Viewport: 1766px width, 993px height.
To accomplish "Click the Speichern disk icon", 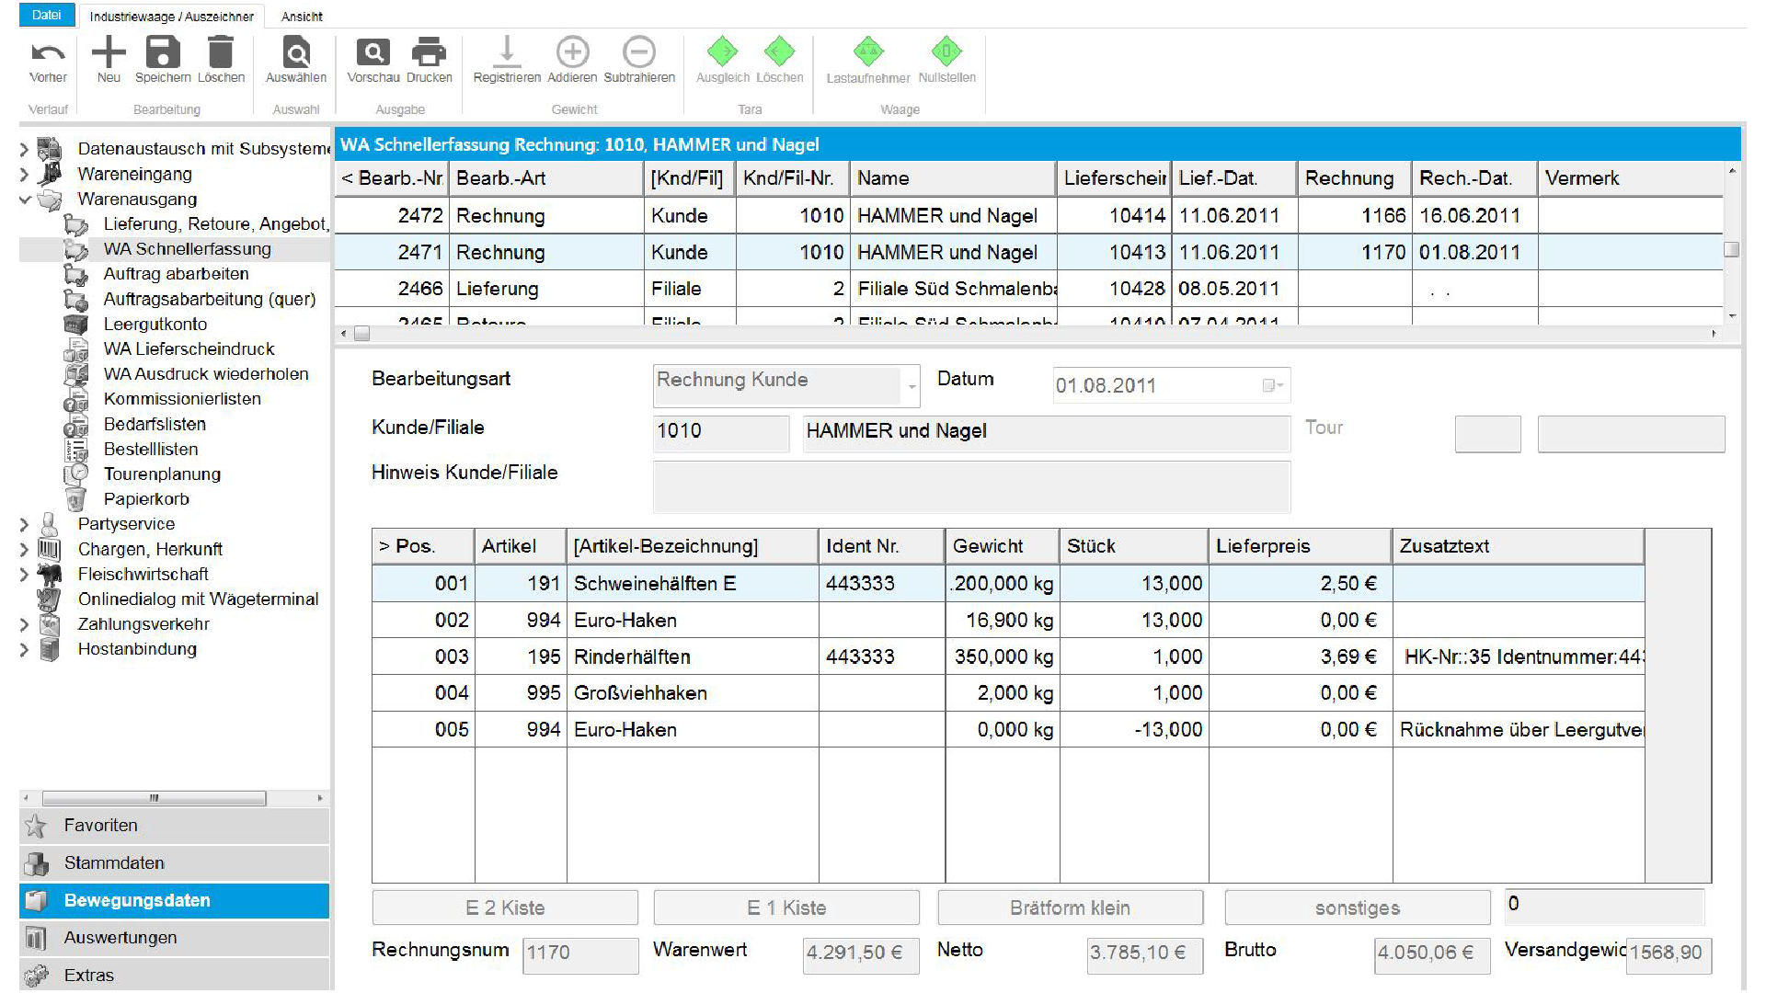I will click(x=163, y=52).
